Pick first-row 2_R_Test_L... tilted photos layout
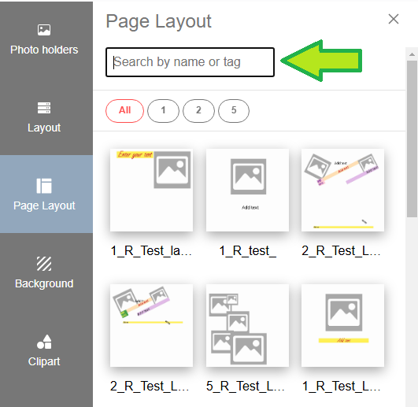418x407 pixels. click(343, 190)
